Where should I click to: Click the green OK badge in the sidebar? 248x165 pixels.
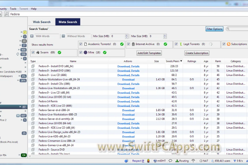(x=24, y=155)
